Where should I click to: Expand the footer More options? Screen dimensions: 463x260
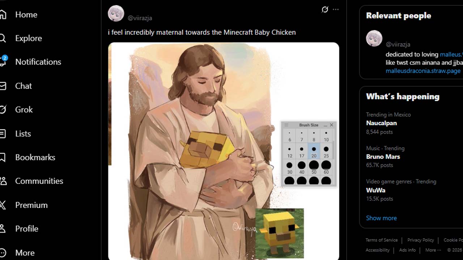click(x=433, y=250)
